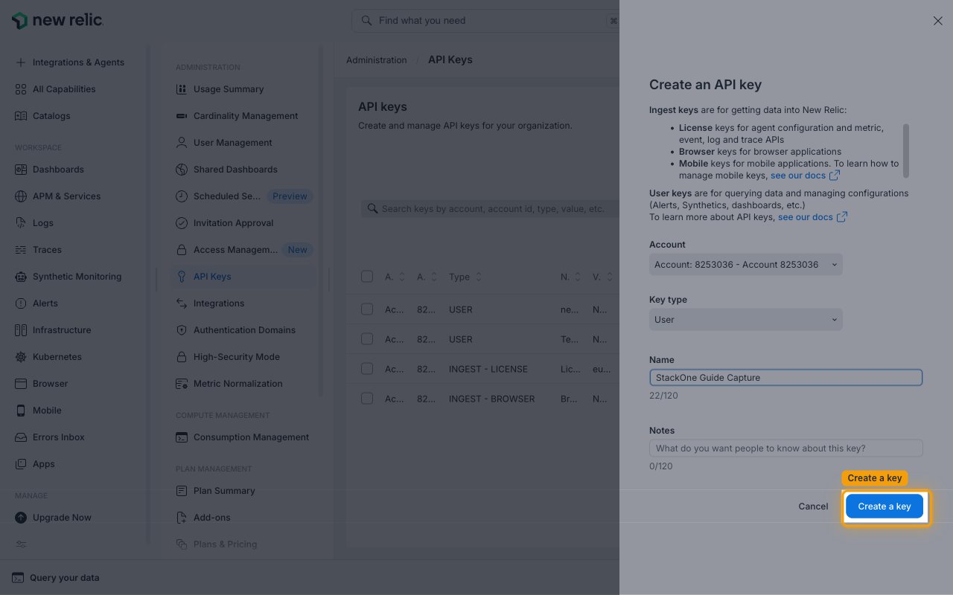The width and height of the screenshot is (953, 595).
Task: Open Synthetic Monitoring icon
Action: 21,277
